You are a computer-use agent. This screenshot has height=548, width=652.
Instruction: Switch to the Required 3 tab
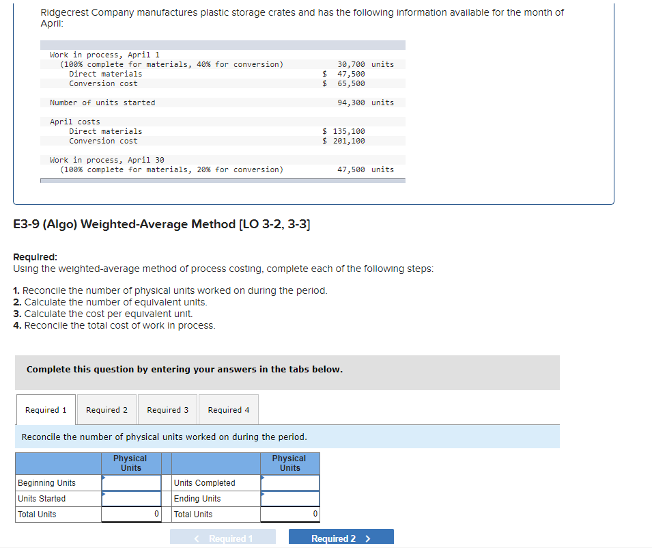pyautogui.click(x=167, y=410)
